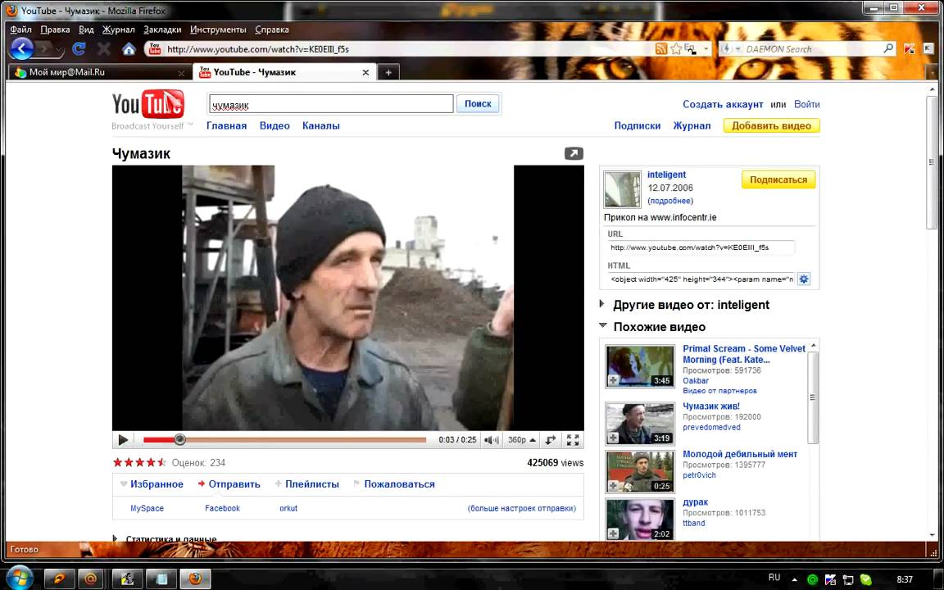Reload the page with the refresh icon
This screenshot has height=590, width=944.
(x=79, y=49)
